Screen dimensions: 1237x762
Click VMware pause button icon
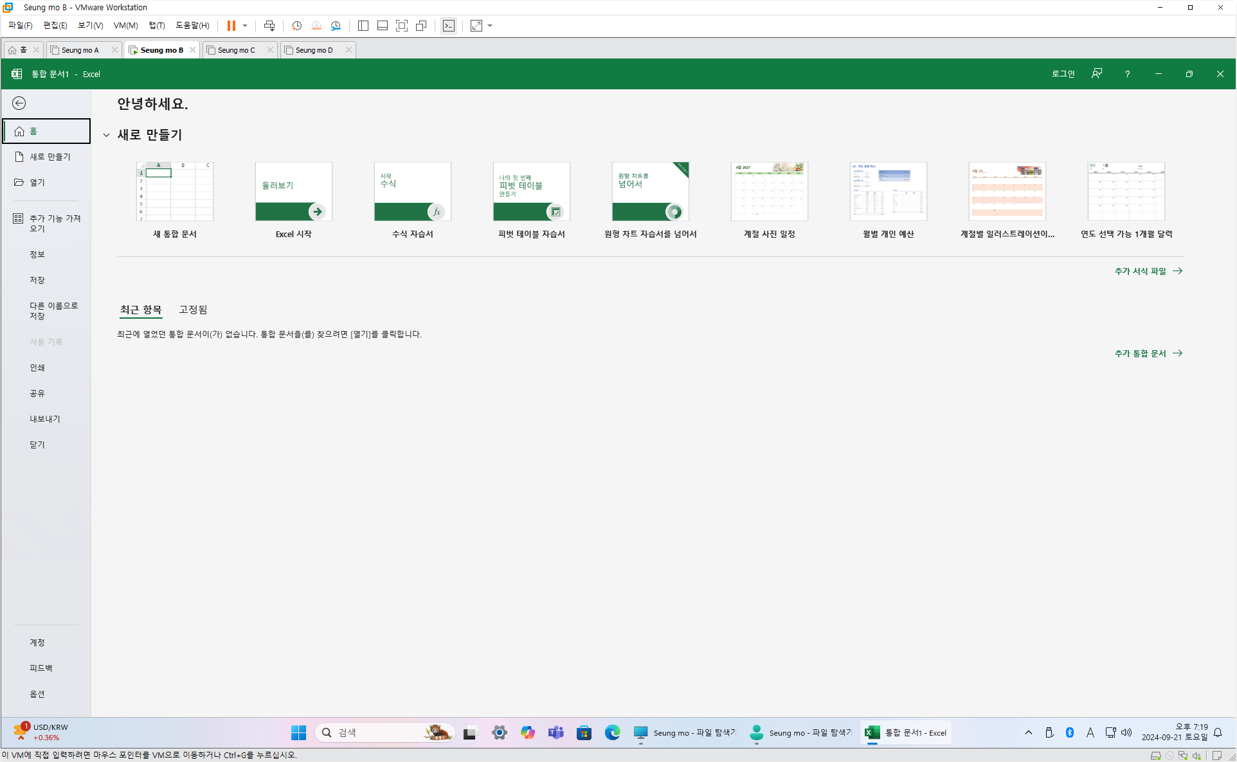coord(231,26)
